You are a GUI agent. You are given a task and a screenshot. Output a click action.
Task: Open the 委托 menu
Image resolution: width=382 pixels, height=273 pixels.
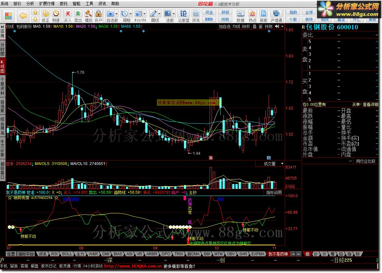point(63,4)
